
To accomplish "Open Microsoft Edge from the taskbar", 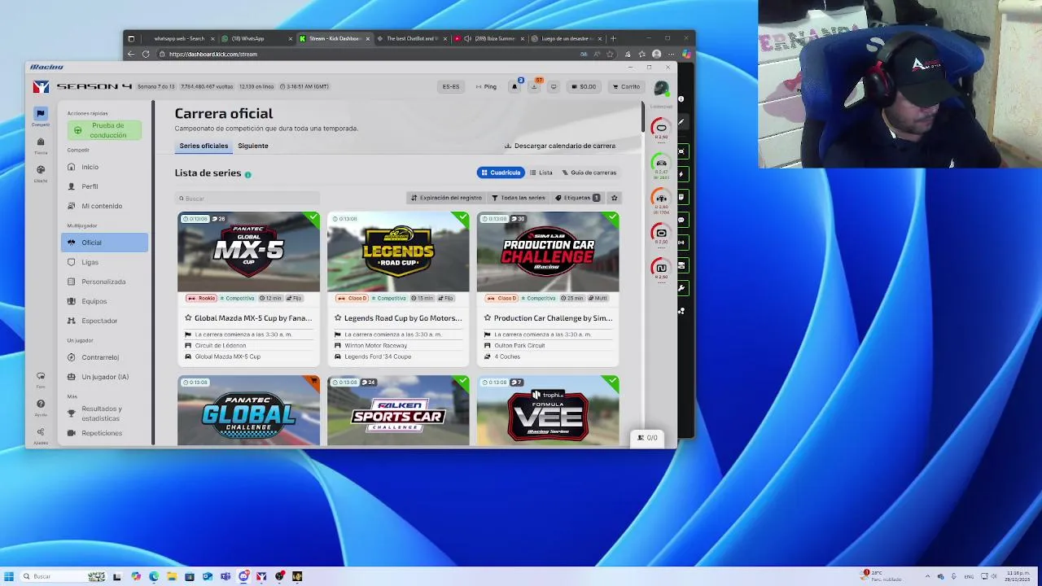I will tap(154, 576).
